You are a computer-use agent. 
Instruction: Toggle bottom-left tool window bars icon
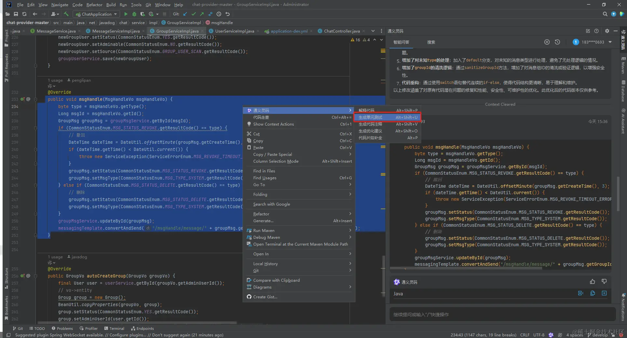[x=8, y=335]
